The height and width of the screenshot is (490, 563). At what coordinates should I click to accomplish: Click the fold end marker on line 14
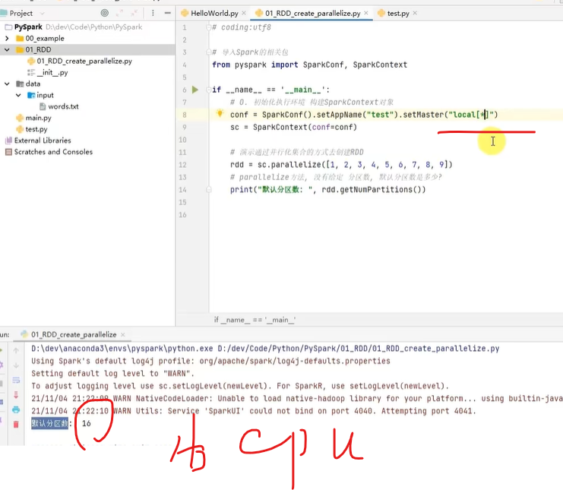(209, 189)
